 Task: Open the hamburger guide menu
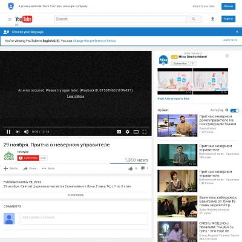(x=10, y=19)
